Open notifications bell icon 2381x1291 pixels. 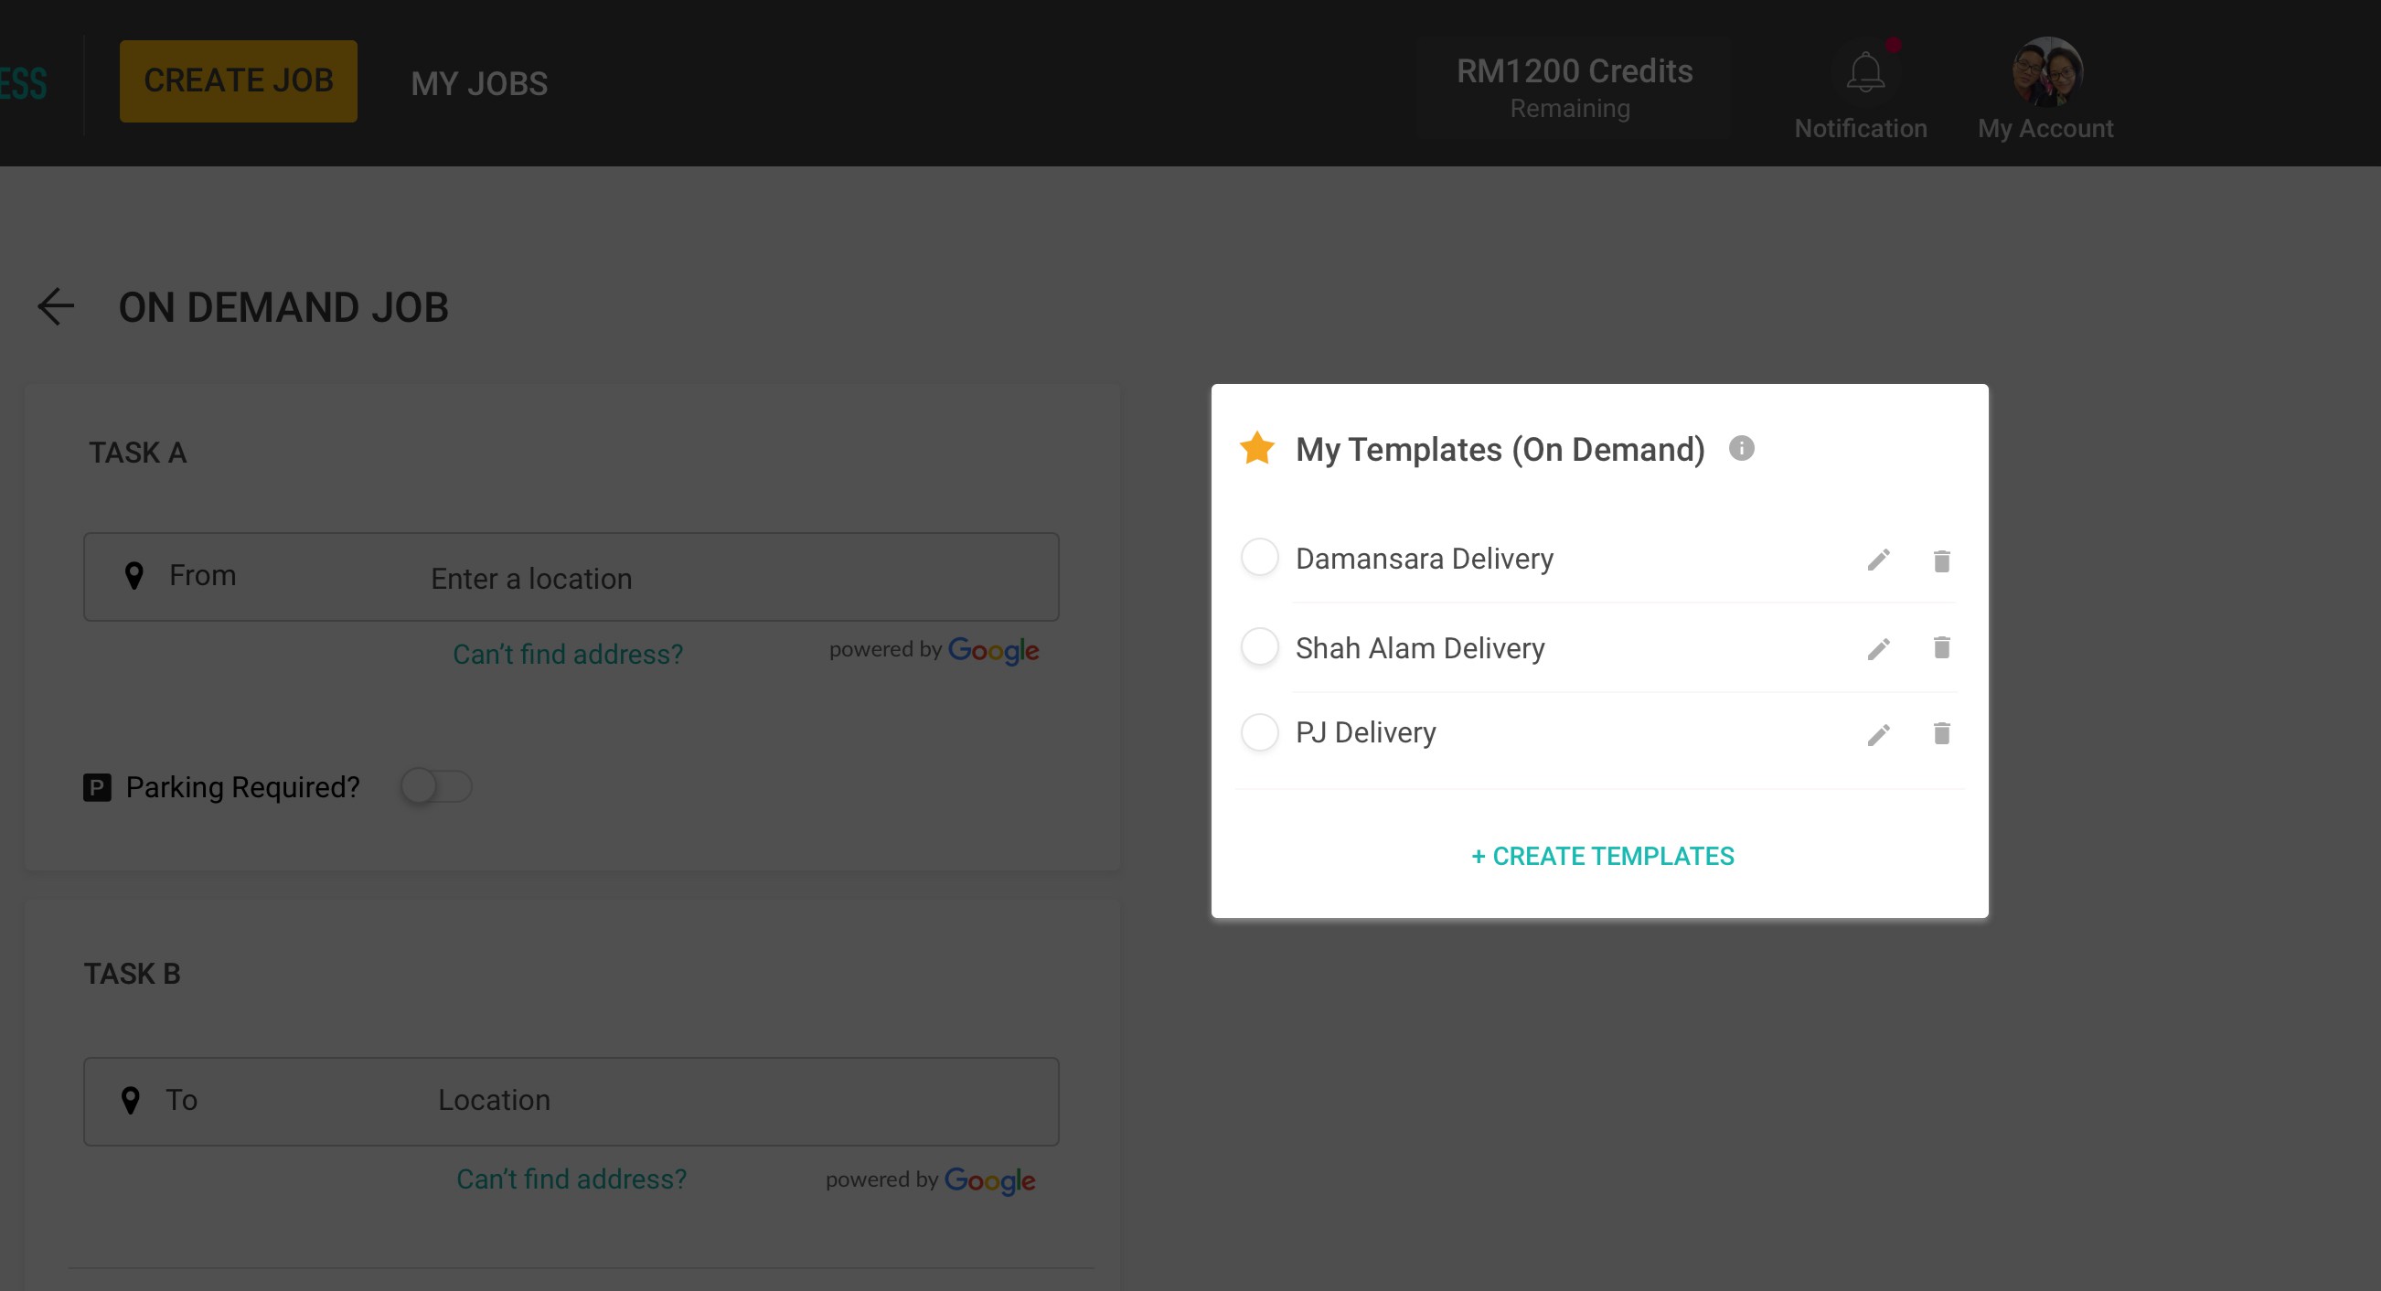pyautogui.click(x=1865, y=72)
